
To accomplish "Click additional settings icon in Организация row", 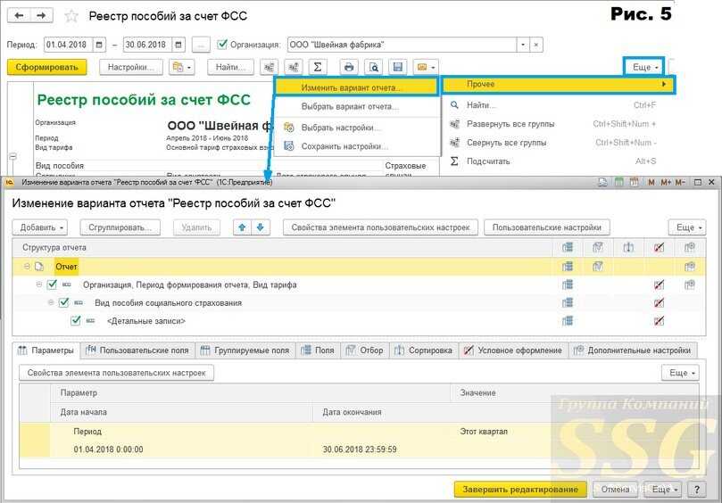I will [689, 284].
